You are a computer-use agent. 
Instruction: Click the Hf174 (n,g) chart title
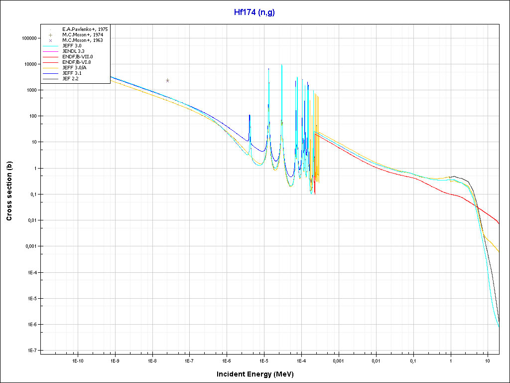tap(255, 12)
